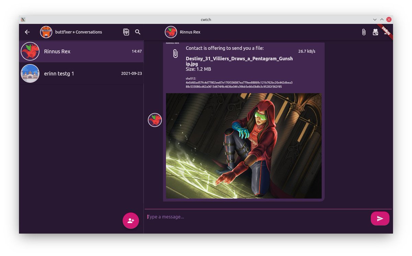The width and height of the screenshot is (412, 256).
Task: Focus the "Type a message..." field
Action: 257,217
